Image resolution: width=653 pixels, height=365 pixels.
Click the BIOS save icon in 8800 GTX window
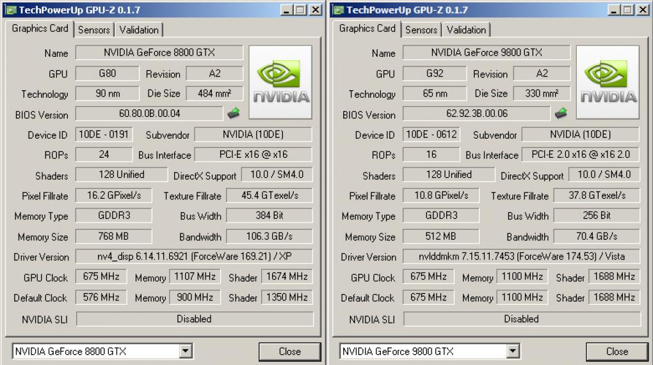(x=234, y=113)
